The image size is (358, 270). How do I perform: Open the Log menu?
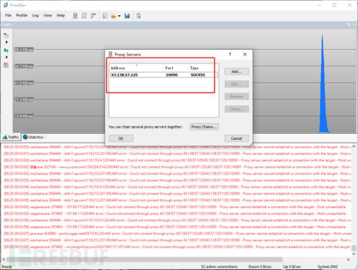[x=35, y=15]
